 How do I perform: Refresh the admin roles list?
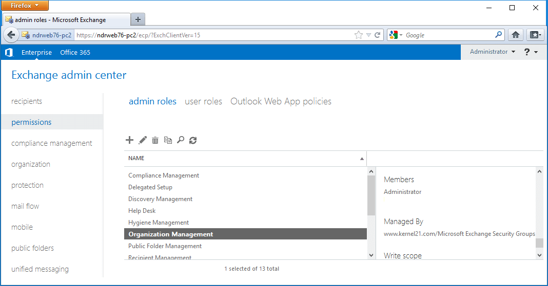pos(193,140)
